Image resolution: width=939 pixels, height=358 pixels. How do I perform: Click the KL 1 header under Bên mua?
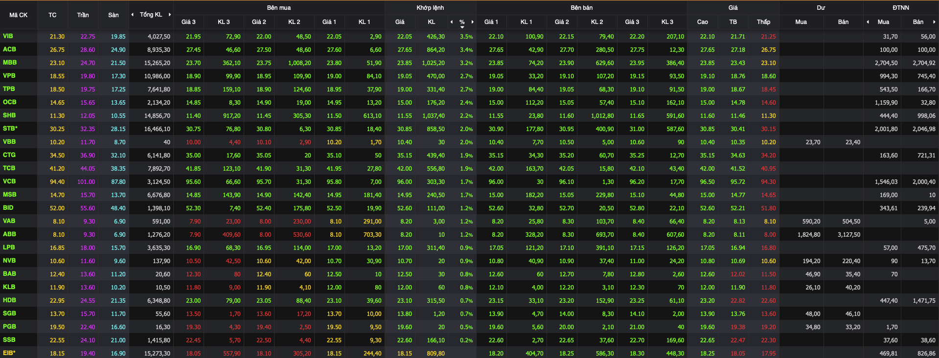365,22
